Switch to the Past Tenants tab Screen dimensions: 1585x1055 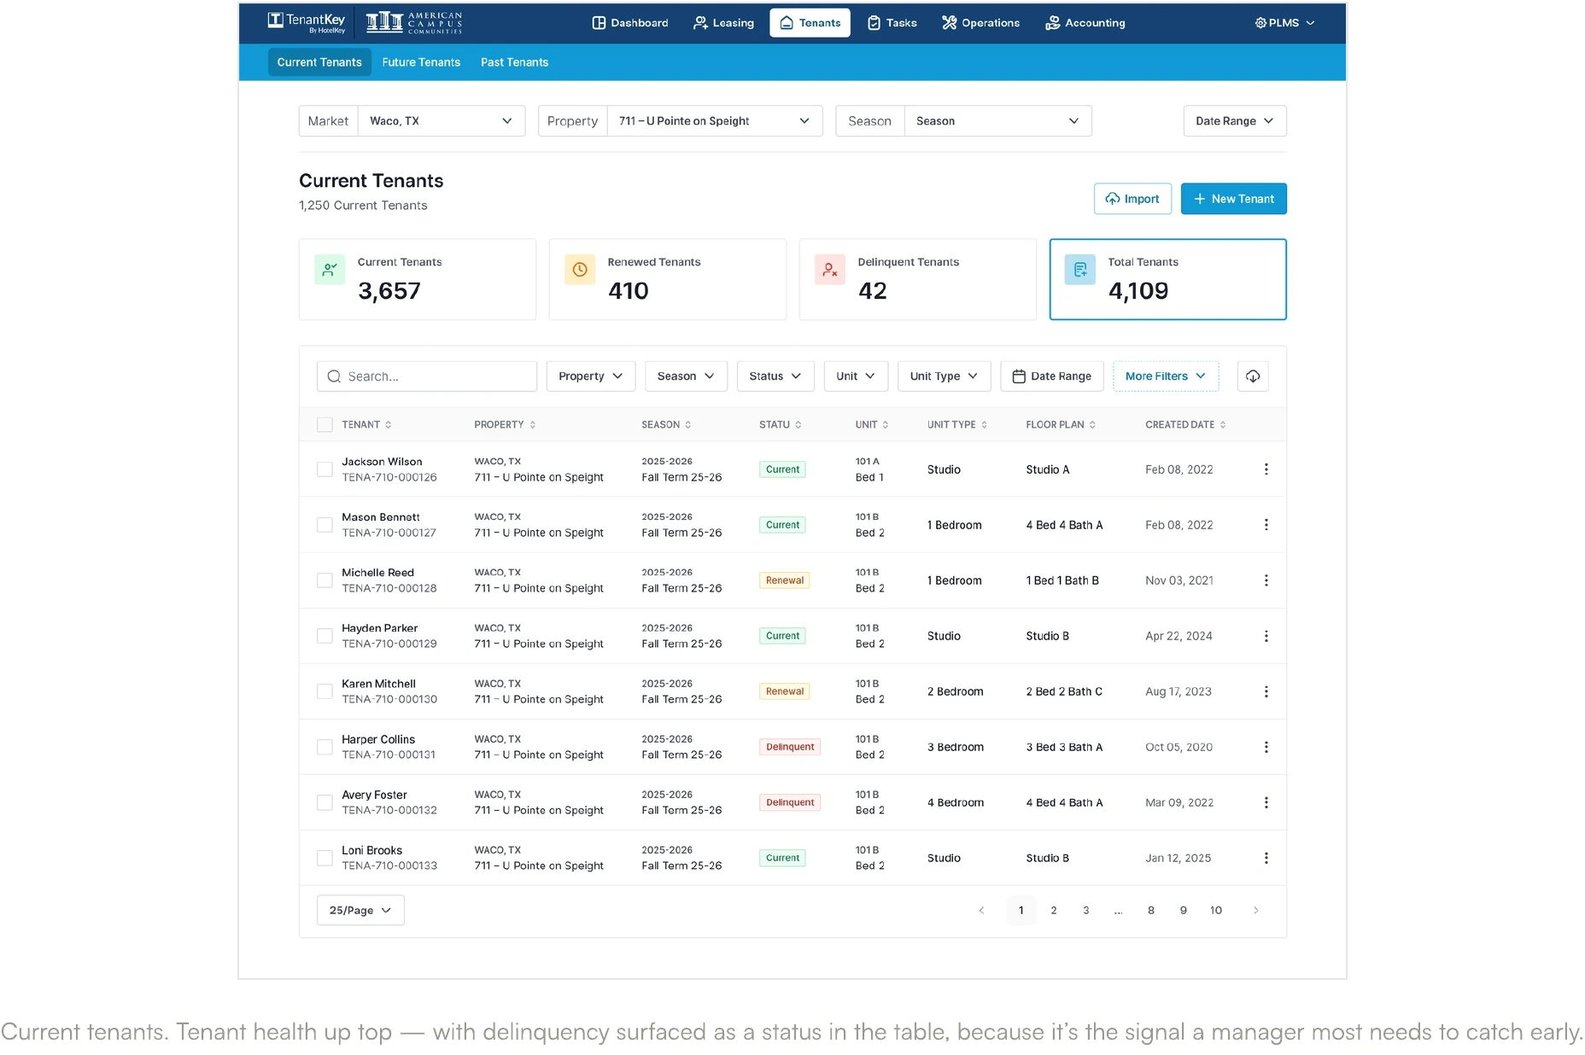(515, 62)
